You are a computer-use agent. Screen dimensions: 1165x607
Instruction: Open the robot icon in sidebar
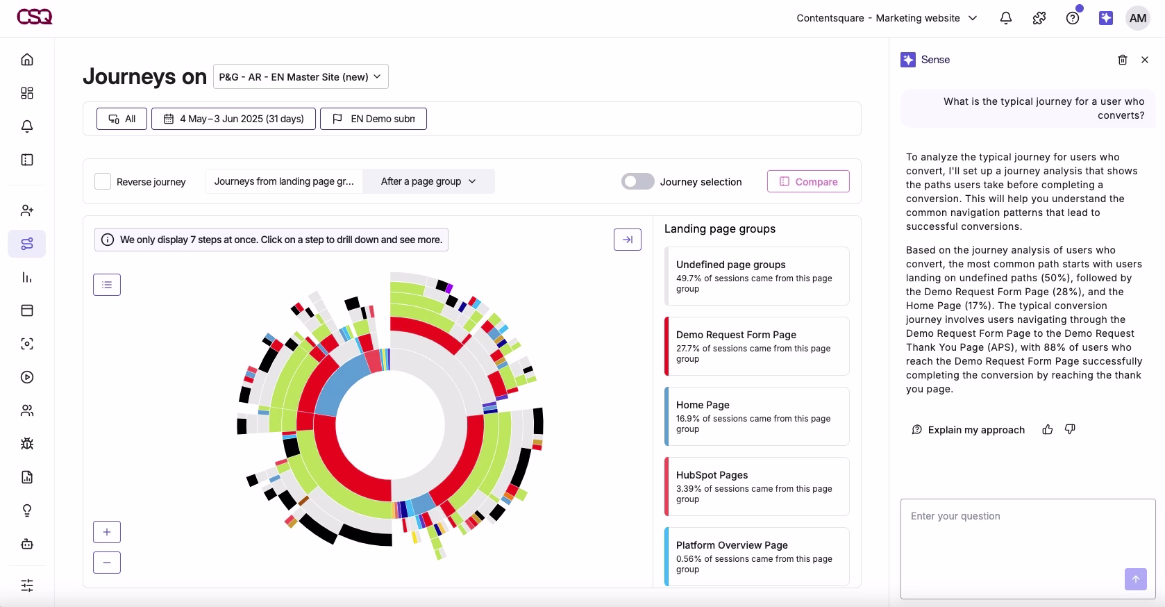[x=27, y=544]
